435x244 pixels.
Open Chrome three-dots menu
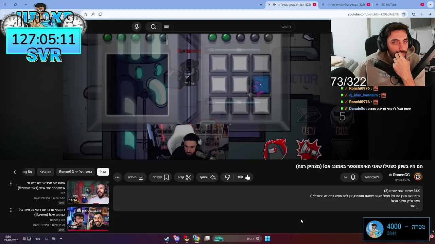click(x=5, y=14)
